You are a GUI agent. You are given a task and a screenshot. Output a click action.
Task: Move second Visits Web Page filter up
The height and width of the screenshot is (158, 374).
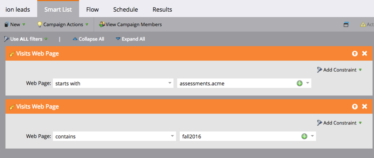(355, 107)
